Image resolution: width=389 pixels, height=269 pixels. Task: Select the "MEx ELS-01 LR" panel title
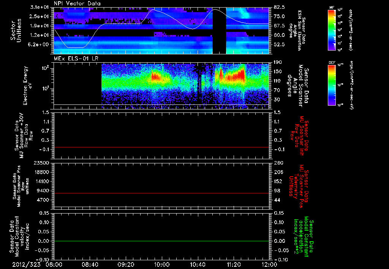(x=76, y=59)
